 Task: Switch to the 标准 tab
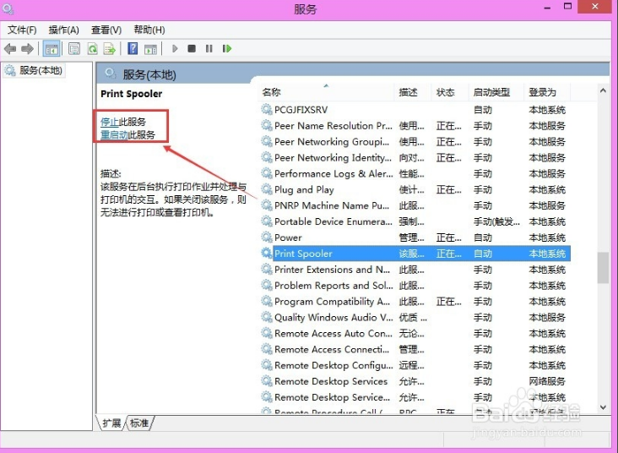click(x=139, y=423)
